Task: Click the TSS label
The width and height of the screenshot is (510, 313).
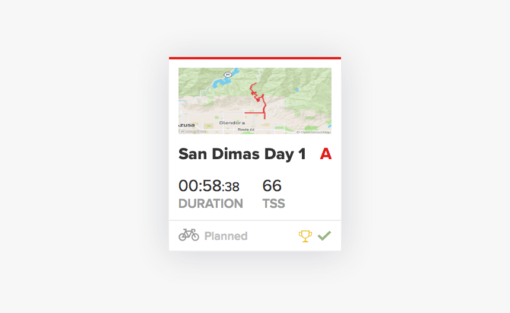Action: coord(274,204)
